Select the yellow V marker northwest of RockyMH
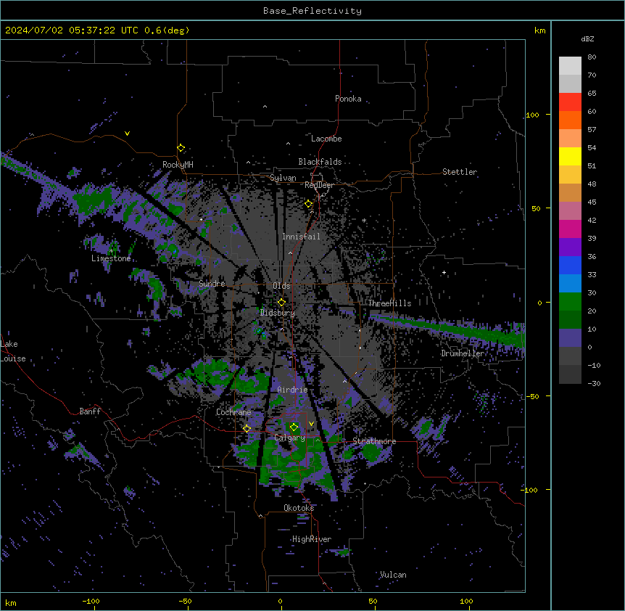 point(127,134)
